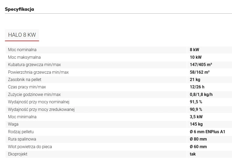Click the 10 kW maximum power value

[x=196, y=57]
